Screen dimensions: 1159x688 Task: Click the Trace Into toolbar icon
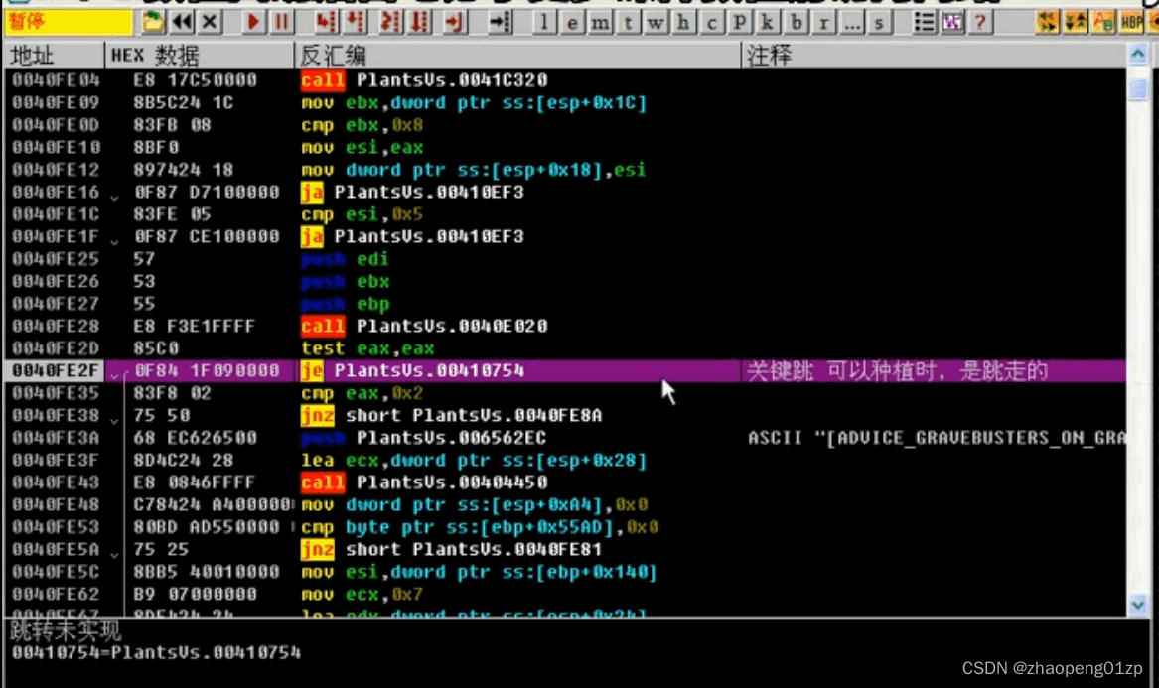pos(390,22)
